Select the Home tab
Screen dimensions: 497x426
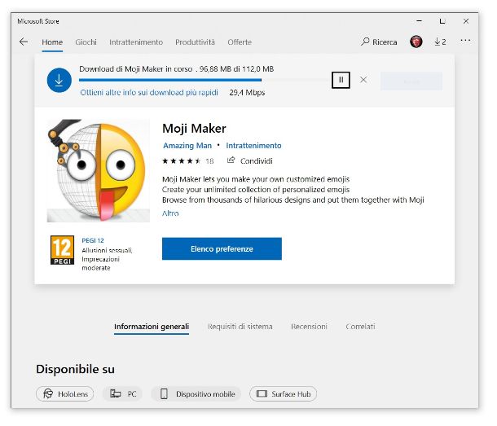pyautogui.click(x=52, y=42)
